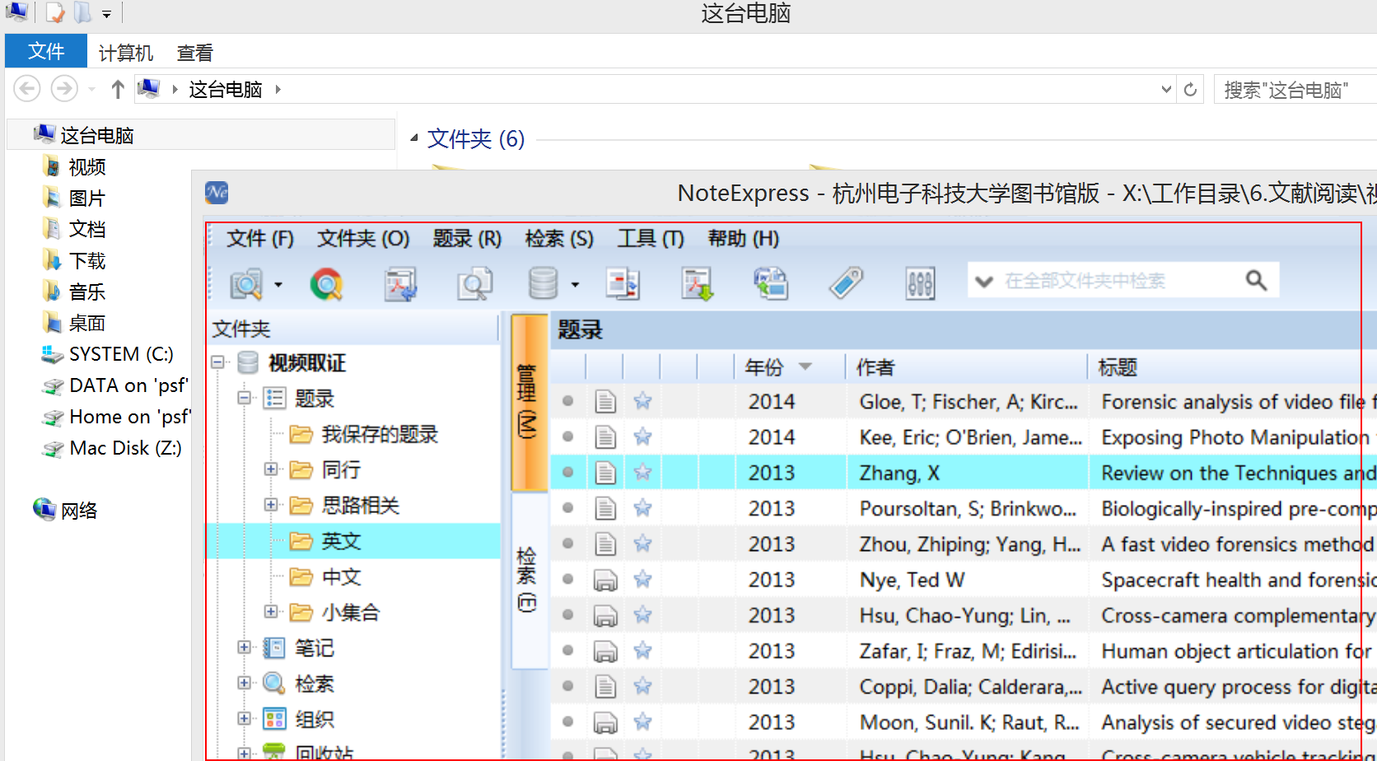
Task: Click 这台电脑 breadcrumb in Explorer address bar
Action: pos(225,89)
